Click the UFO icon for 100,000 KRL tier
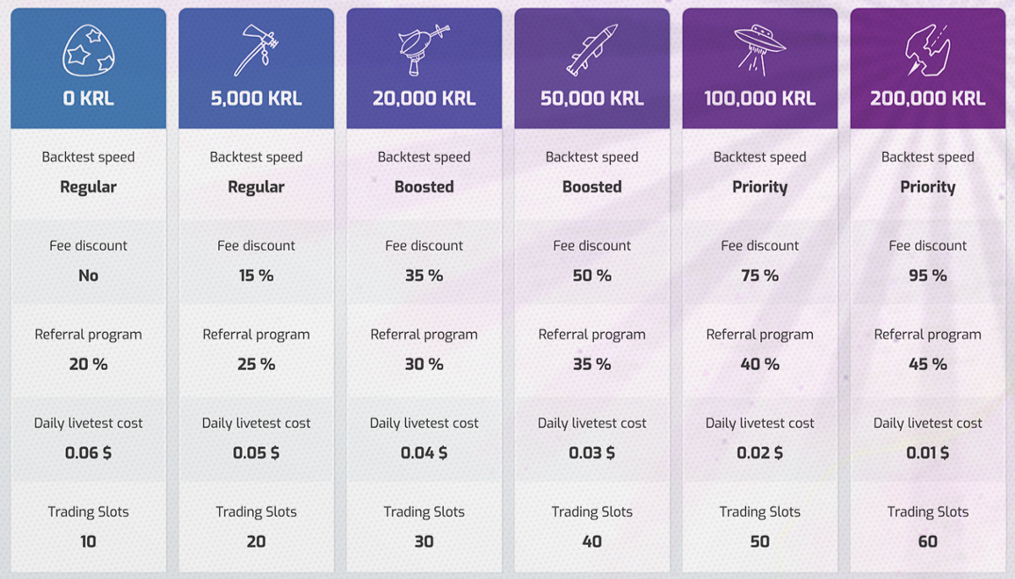This screenshot has width=1015, height=579. (x=760, y=47)
